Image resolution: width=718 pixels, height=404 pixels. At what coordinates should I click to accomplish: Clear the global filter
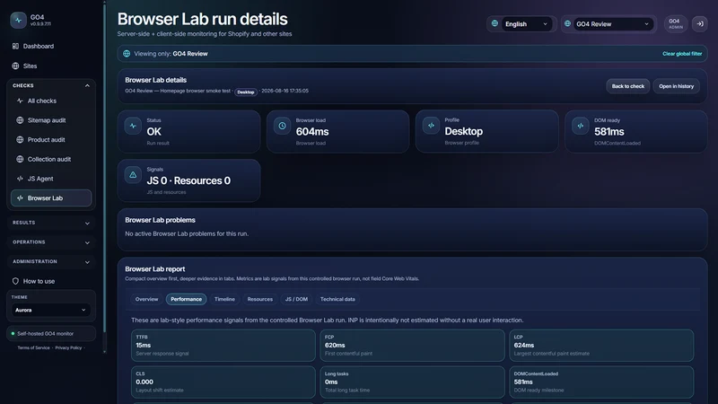point(682,54)
